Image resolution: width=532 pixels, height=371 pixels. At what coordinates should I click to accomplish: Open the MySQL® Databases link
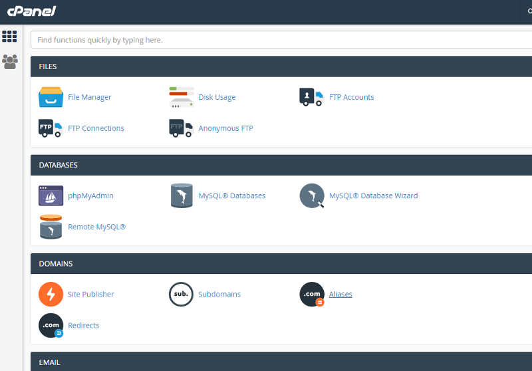[x=232, y=195]
